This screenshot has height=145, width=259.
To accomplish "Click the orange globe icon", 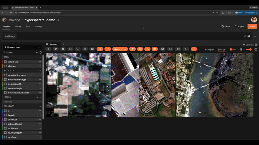I will [155, 49].
